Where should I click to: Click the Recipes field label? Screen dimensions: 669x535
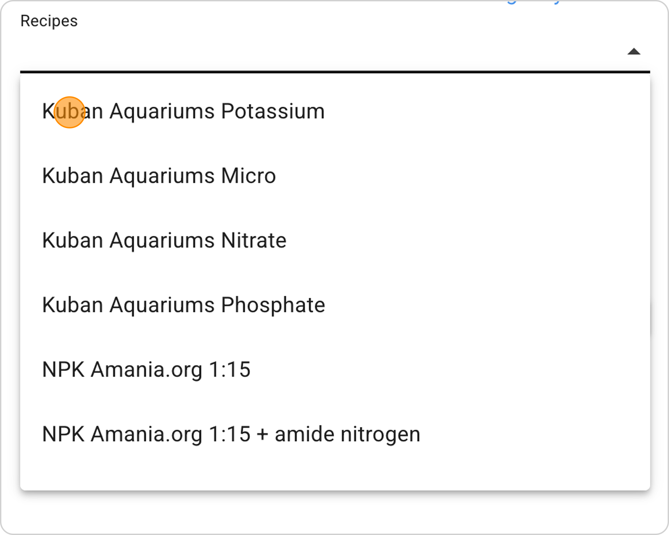tap(49, 21)
